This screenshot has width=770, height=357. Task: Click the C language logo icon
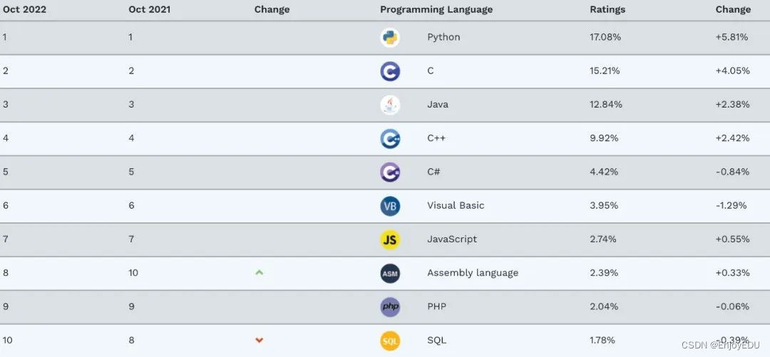[390, 71]
